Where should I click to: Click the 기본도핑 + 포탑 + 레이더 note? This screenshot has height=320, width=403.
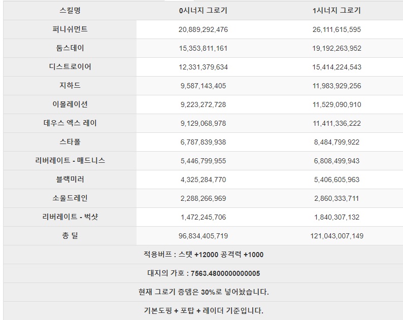coord(204,311)
